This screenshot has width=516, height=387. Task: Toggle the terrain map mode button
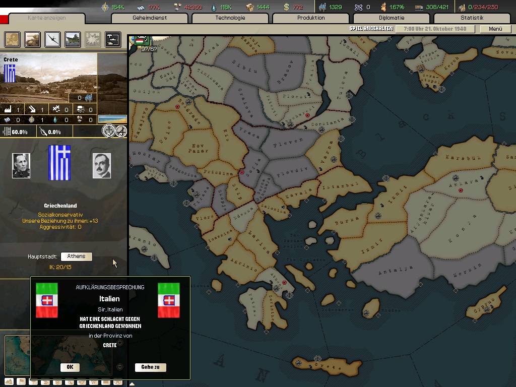coord(9,381)
